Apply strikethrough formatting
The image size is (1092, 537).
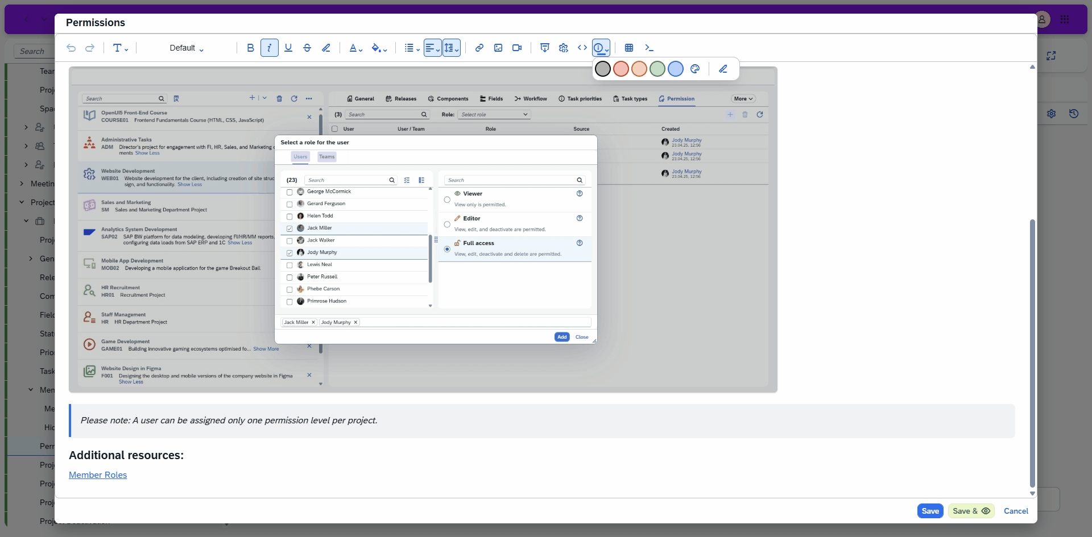[x=307, y=48]
